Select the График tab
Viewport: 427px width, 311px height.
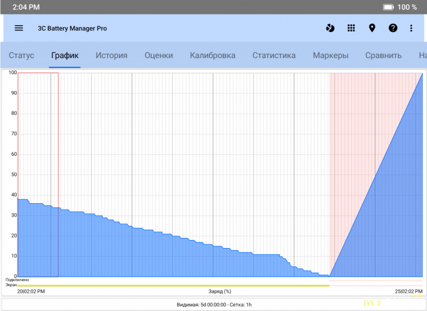coord(65,55)
